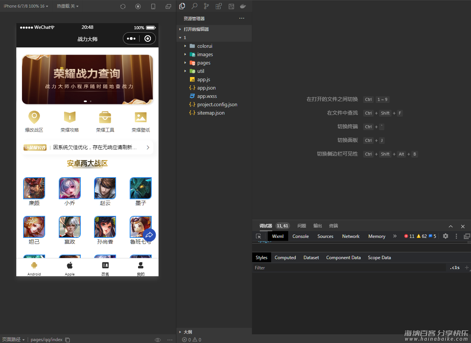Switch to the 终端 panel tab
Viewport: 471px width, 343px height.
(x=333, y=226)
